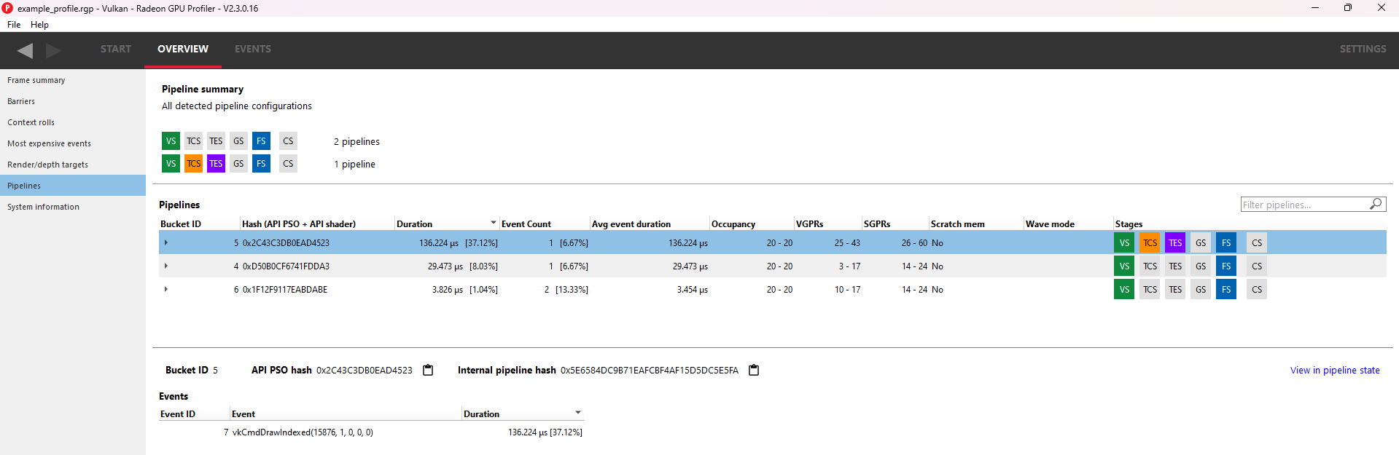Click the View in pipeline state link
This screenshot has width=1399, height=455.
pos(1334,371)
